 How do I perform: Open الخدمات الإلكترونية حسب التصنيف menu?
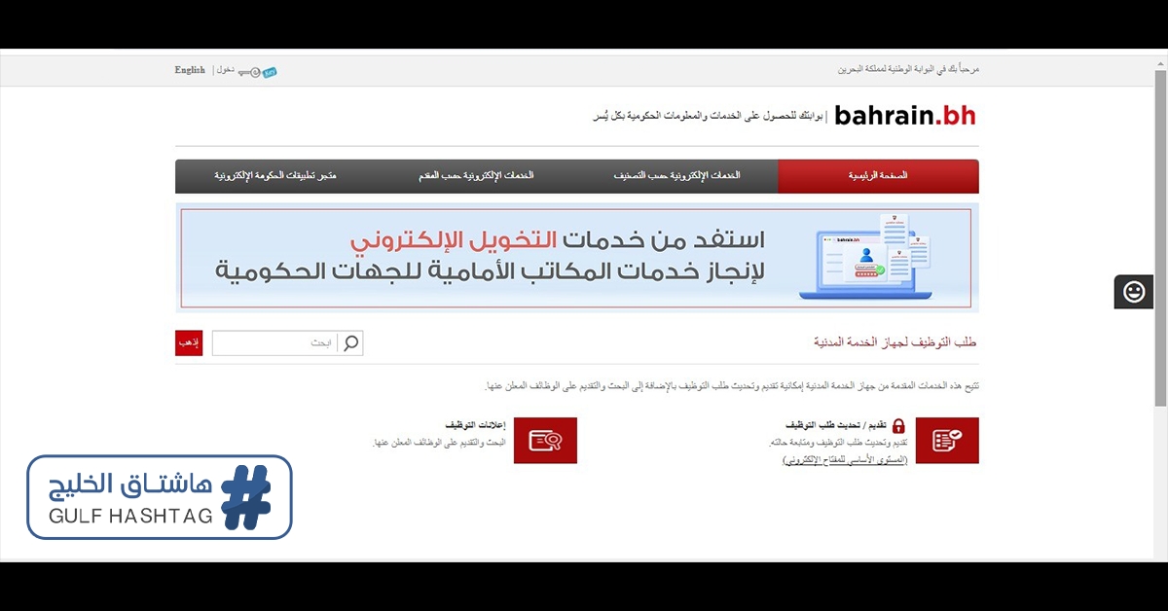coord(676,176)
